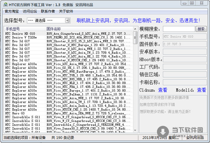Select RUU_Pico_02_UK_1.17.206.1 firmware row
Viewport: 210px width, 143px height.
[68, 68]
